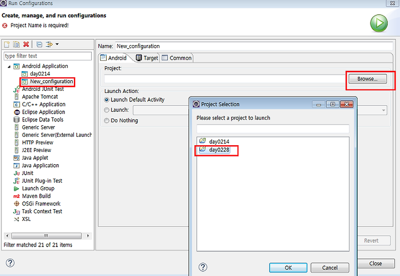Select project day0214 in Project Selection
Image resolution: width=400 pixels, height=276 pixels.
pyautogui.click(x=214, y=141)
